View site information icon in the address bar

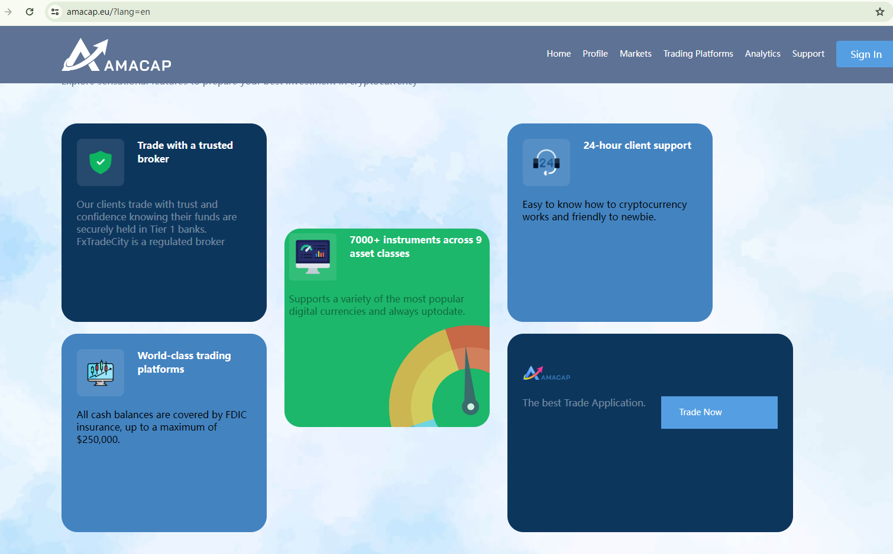55,12
